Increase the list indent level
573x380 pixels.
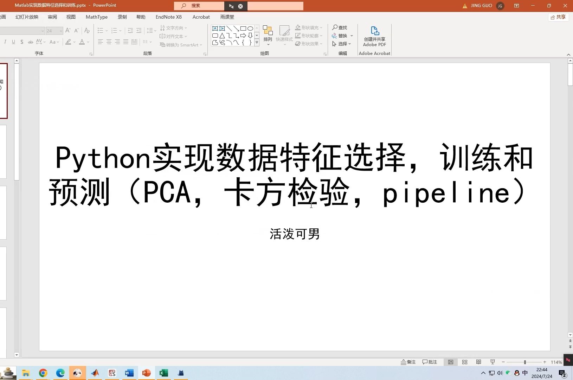[139, 31]
